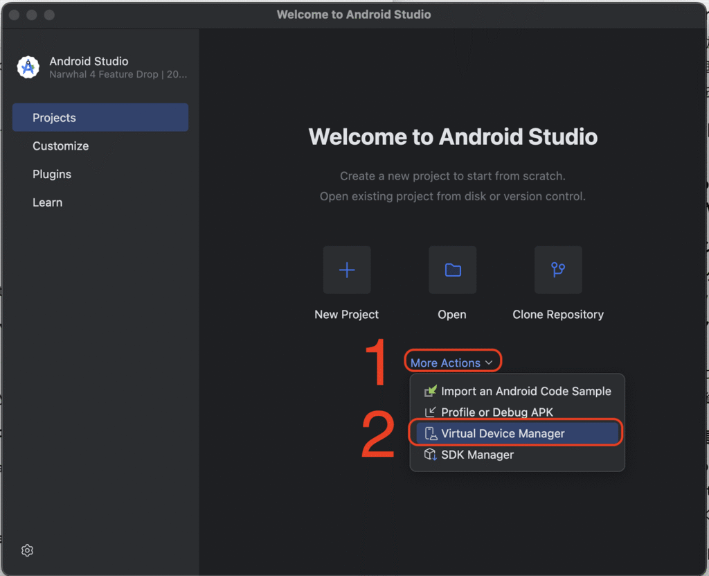
Task: Click the Android Studio logo icon
Action: pos(28,67)
